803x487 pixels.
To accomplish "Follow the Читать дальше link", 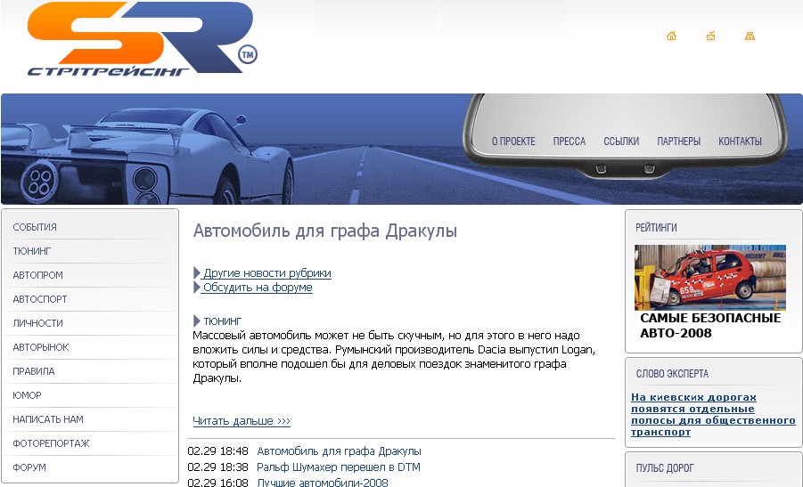I will (242, 421).
